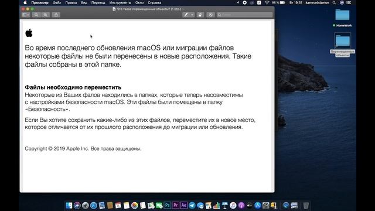The width and height of the screenshot is (375, 211).
Task: Click the user name kamronislamov
Action: (317, 2)
